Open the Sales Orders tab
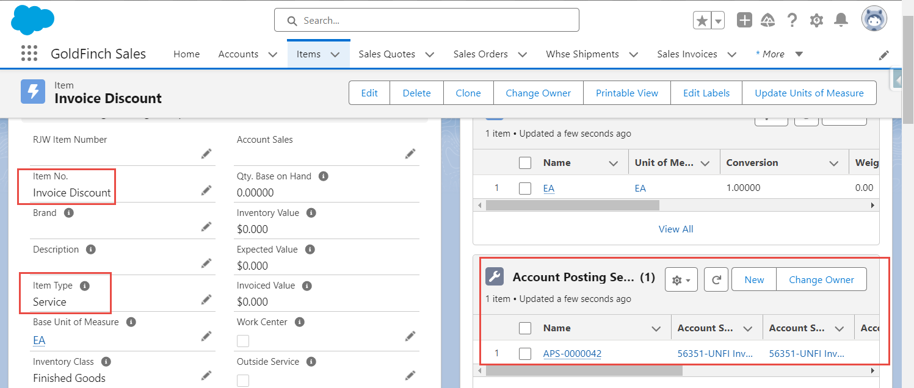 pyautogui.click(x=481, y=54)
